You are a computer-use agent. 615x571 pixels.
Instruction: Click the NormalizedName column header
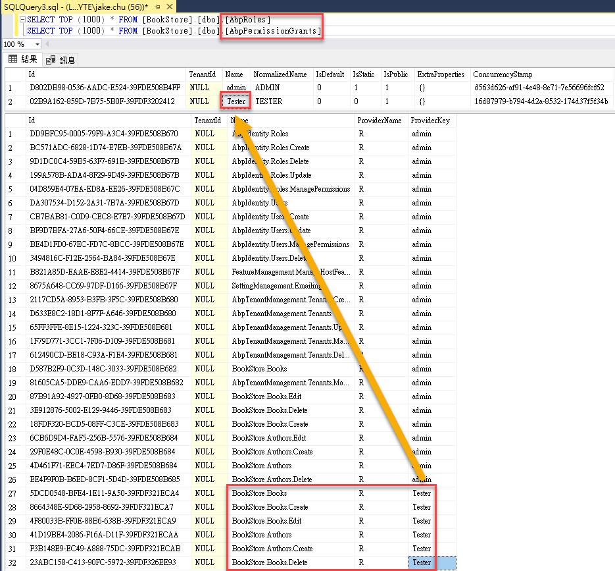(x=280, y=74)
